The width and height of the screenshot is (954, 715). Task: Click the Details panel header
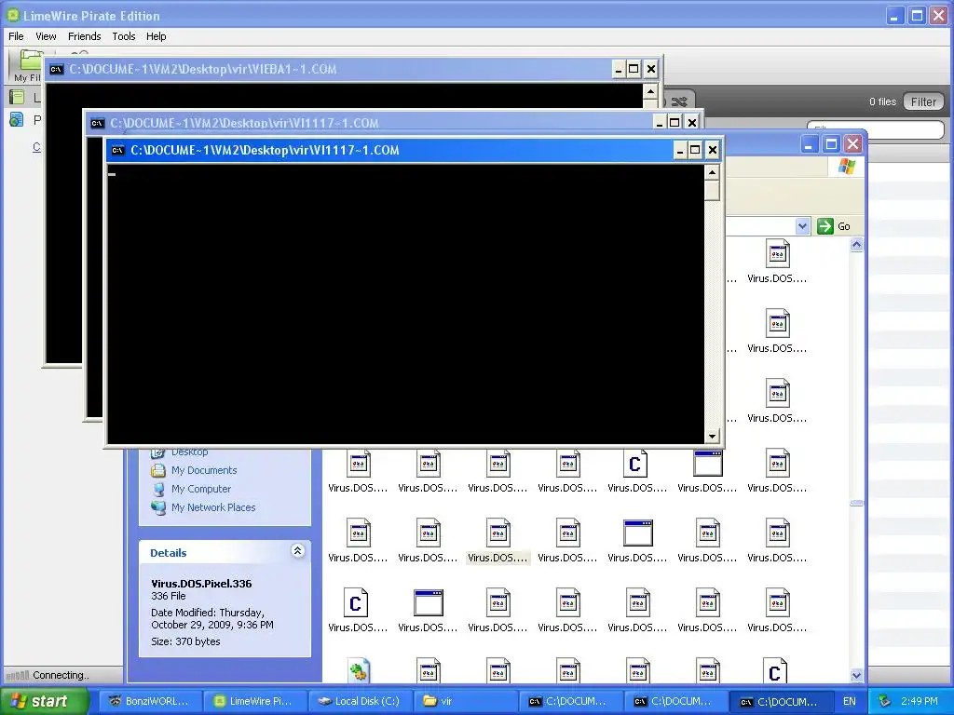point(225,553)
